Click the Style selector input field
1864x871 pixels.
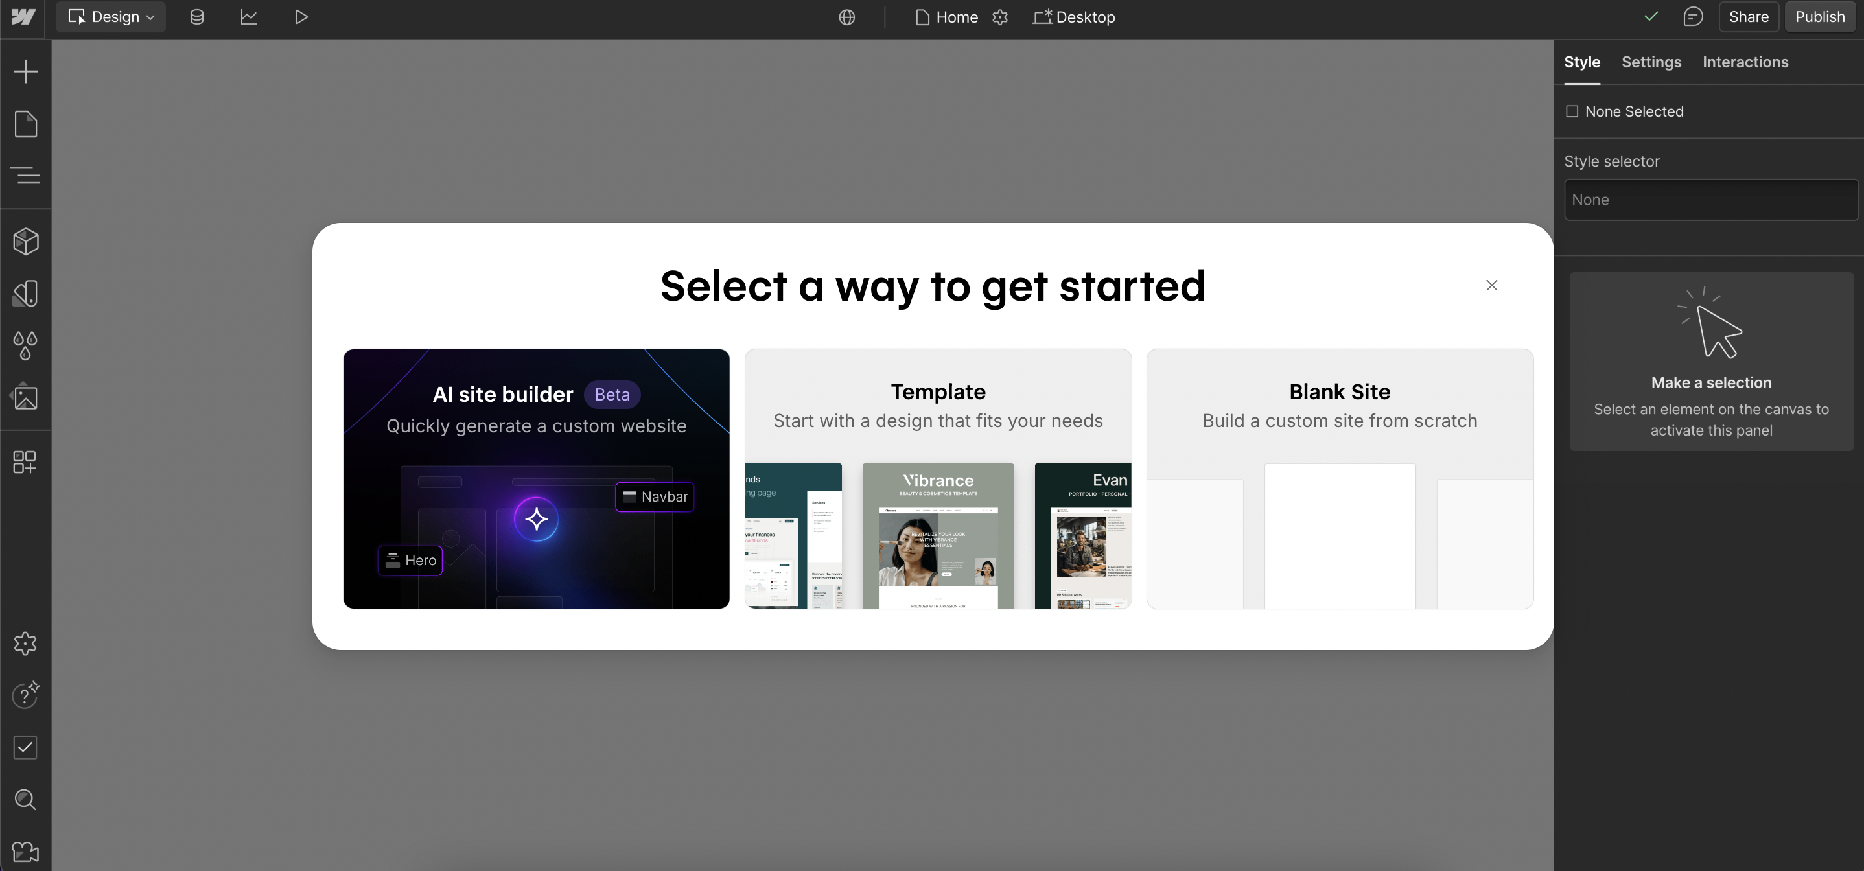coord(1710,200)
